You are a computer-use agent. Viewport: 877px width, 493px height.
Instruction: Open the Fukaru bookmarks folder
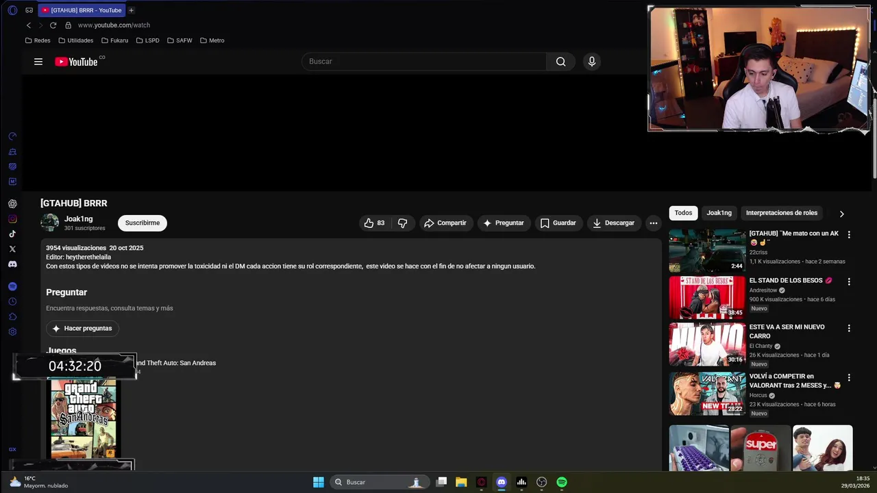tap(114, 40)
